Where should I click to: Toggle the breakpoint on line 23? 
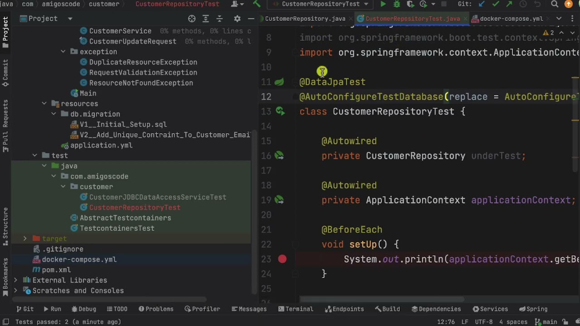282,259
